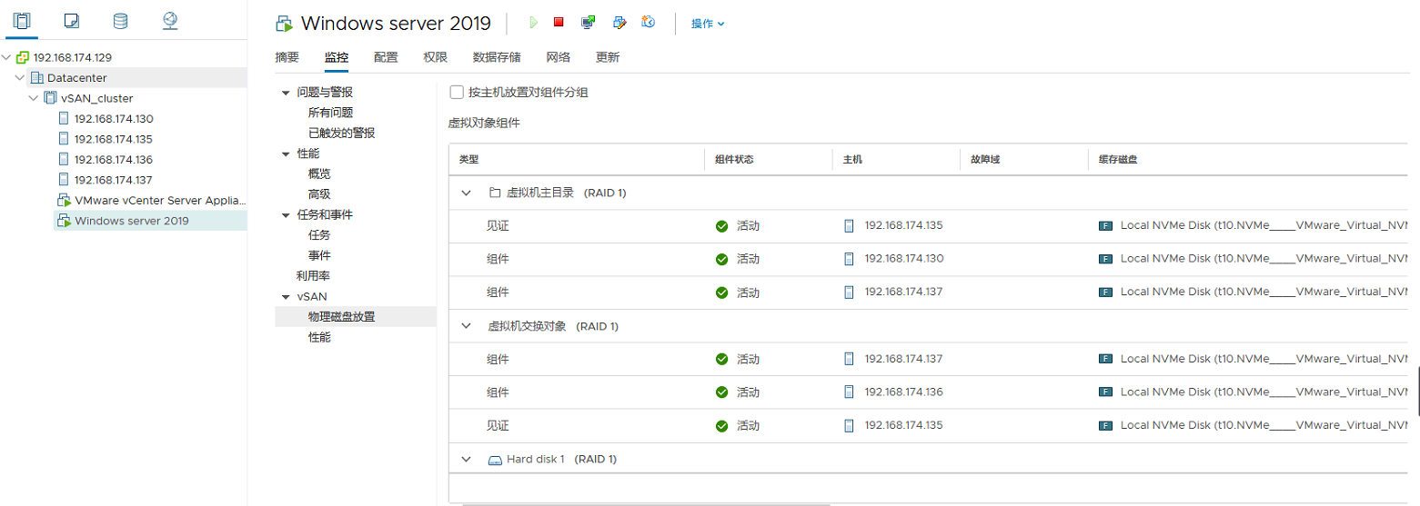Click the VMware vCenter Server Appliance VM icon
Image resolution: width=1420 pixels, height=506 pixels.
pyautogui.click(x=65, y=200)
